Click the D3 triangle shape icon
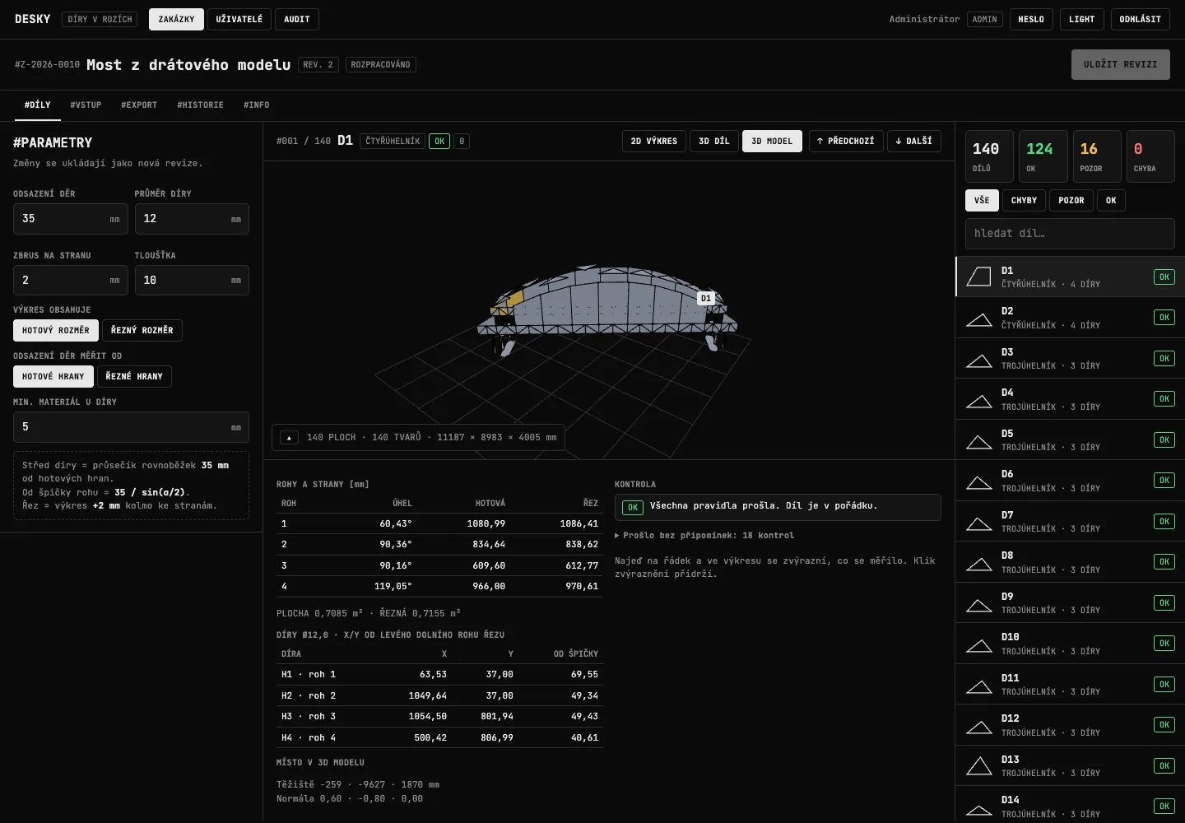Screen dimensions: 1185x823 978,359
